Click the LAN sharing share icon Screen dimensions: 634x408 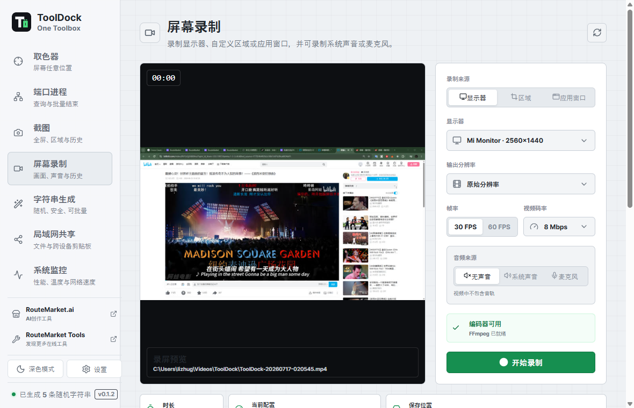pos(18,239)
